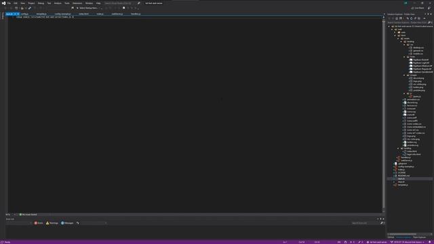Open the View menu
434x244 pixels.
coord(22,3)
